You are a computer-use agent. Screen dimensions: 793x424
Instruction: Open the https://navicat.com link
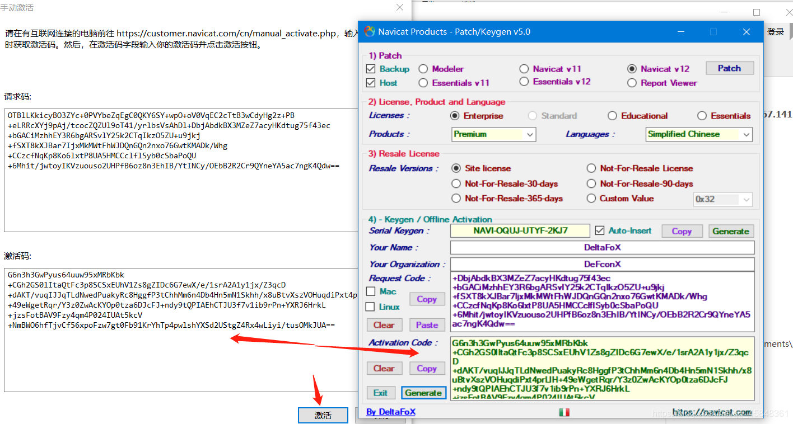pos(712,412)
